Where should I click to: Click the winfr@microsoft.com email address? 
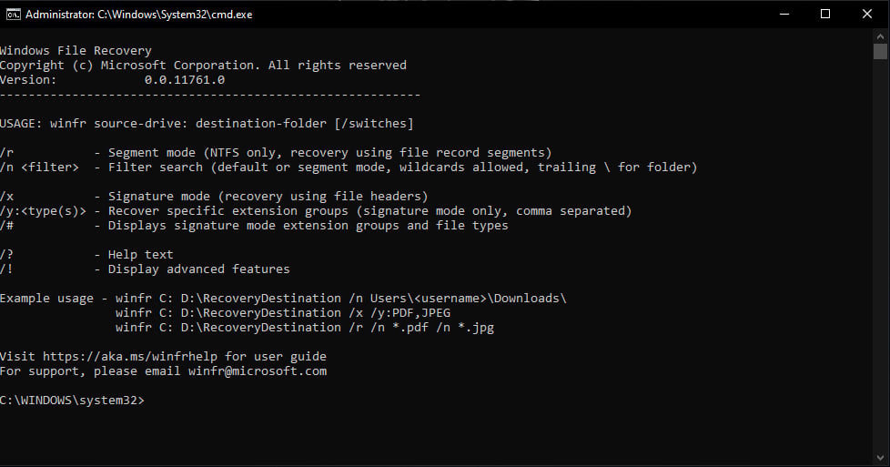[258, 371]
